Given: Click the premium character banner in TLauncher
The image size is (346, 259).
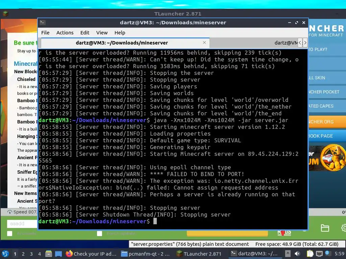Looking at the screenshot, I should tap(327, 158).
